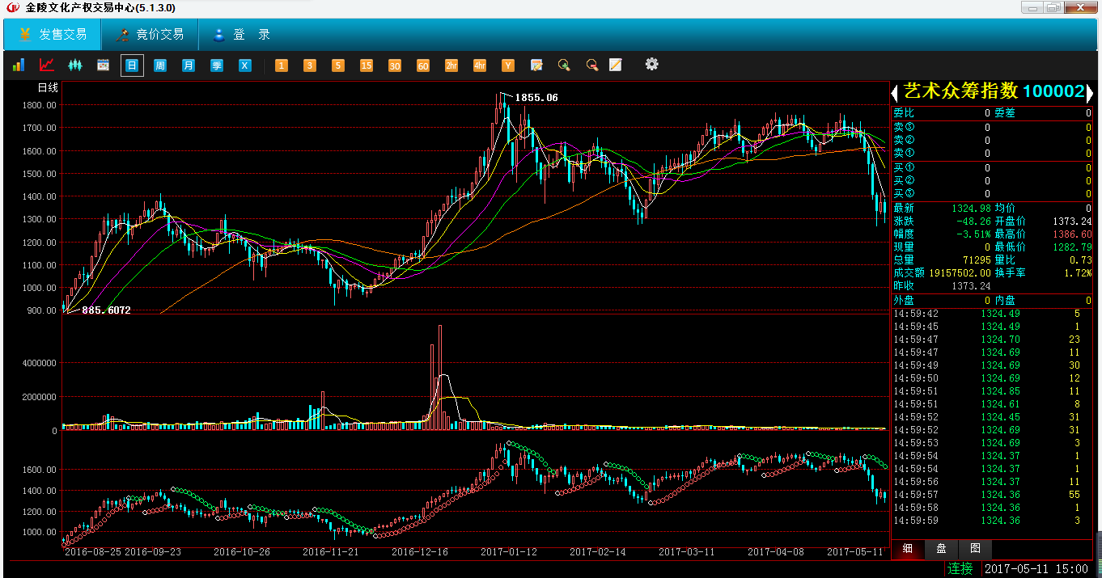Click the 最低价 value 1282.79

[1072, 247]
